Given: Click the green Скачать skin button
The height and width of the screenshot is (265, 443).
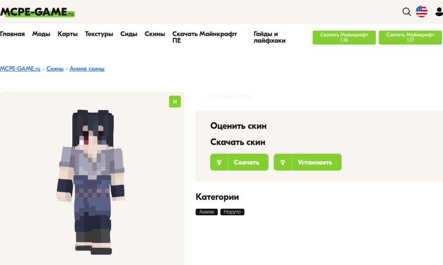Looking at the screenshot, I should click(239, 162).
